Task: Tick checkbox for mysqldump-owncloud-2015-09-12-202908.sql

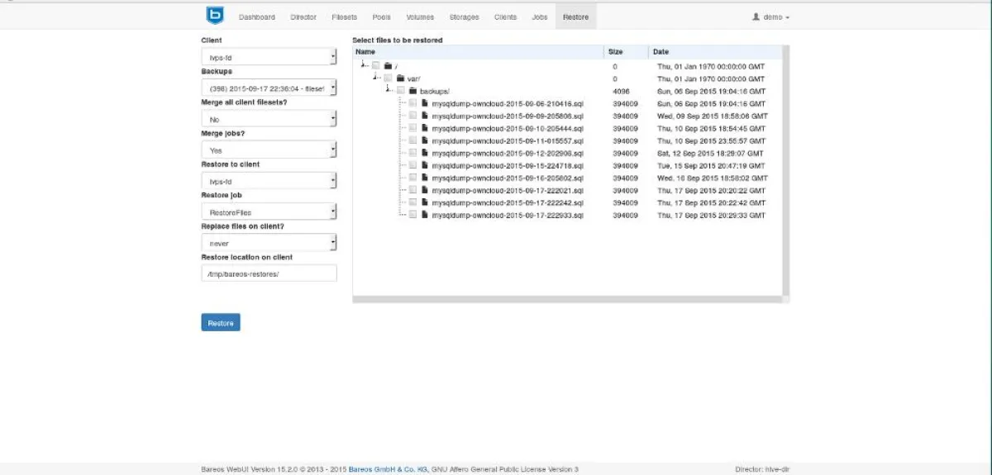Action: click(x=413, y=153)
